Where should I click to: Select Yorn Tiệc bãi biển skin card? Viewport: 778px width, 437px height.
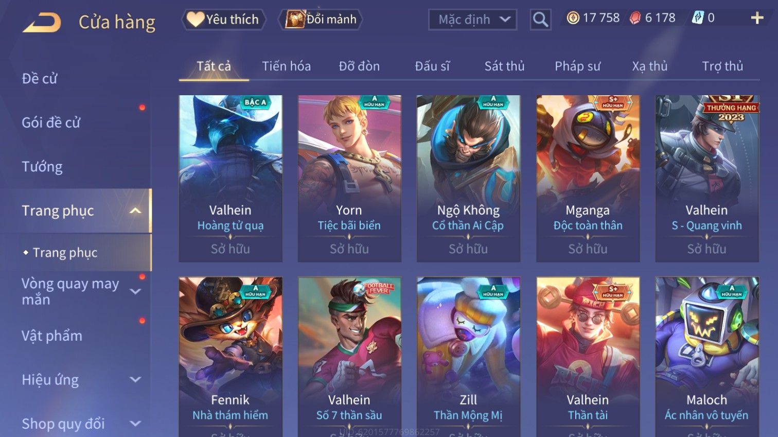(349, 179)
